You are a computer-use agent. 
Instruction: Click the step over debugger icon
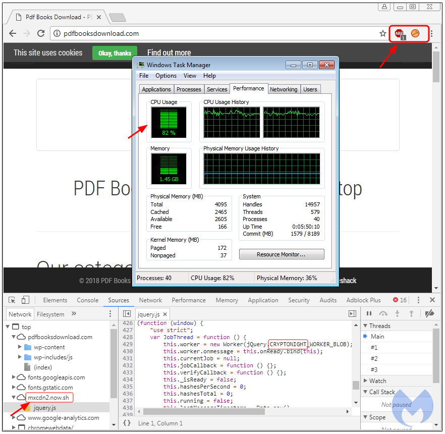tap(383, 313)
